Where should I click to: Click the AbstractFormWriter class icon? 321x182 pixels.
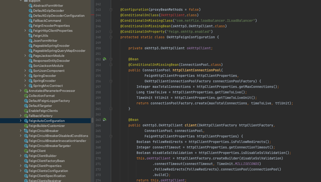(30, 6)
